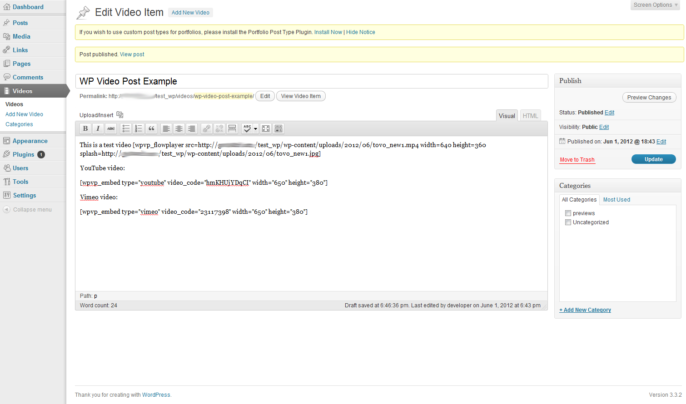Click the Plugins plug icon in sidebar
Viewport: 686px width, 404px height.
(x=6, y=154)
